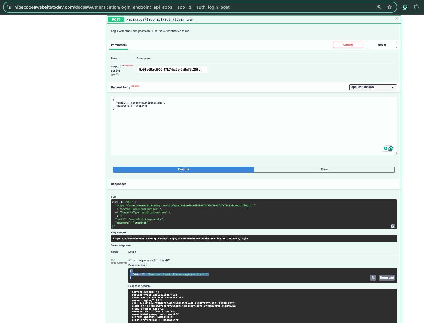
Task: Reset the endpoint parameters
Action: pyautogui.click(x=382, y=45)
